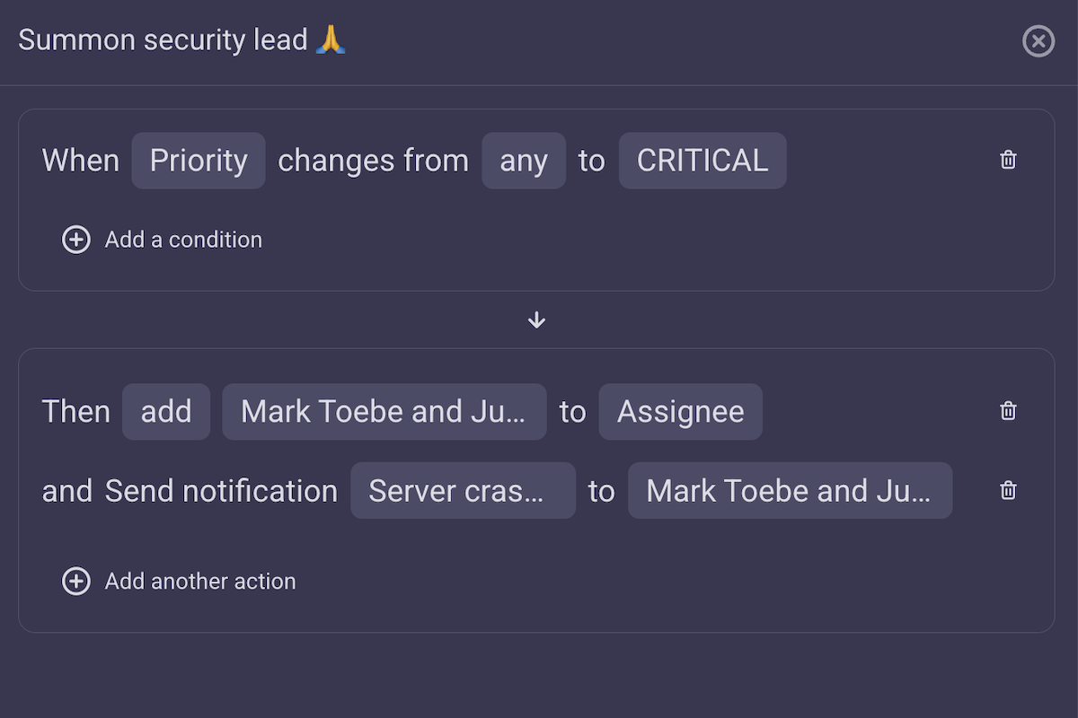Screen dimensions: 1078x718
Task: Open the Priority field selector
Action: coord(199,161)
